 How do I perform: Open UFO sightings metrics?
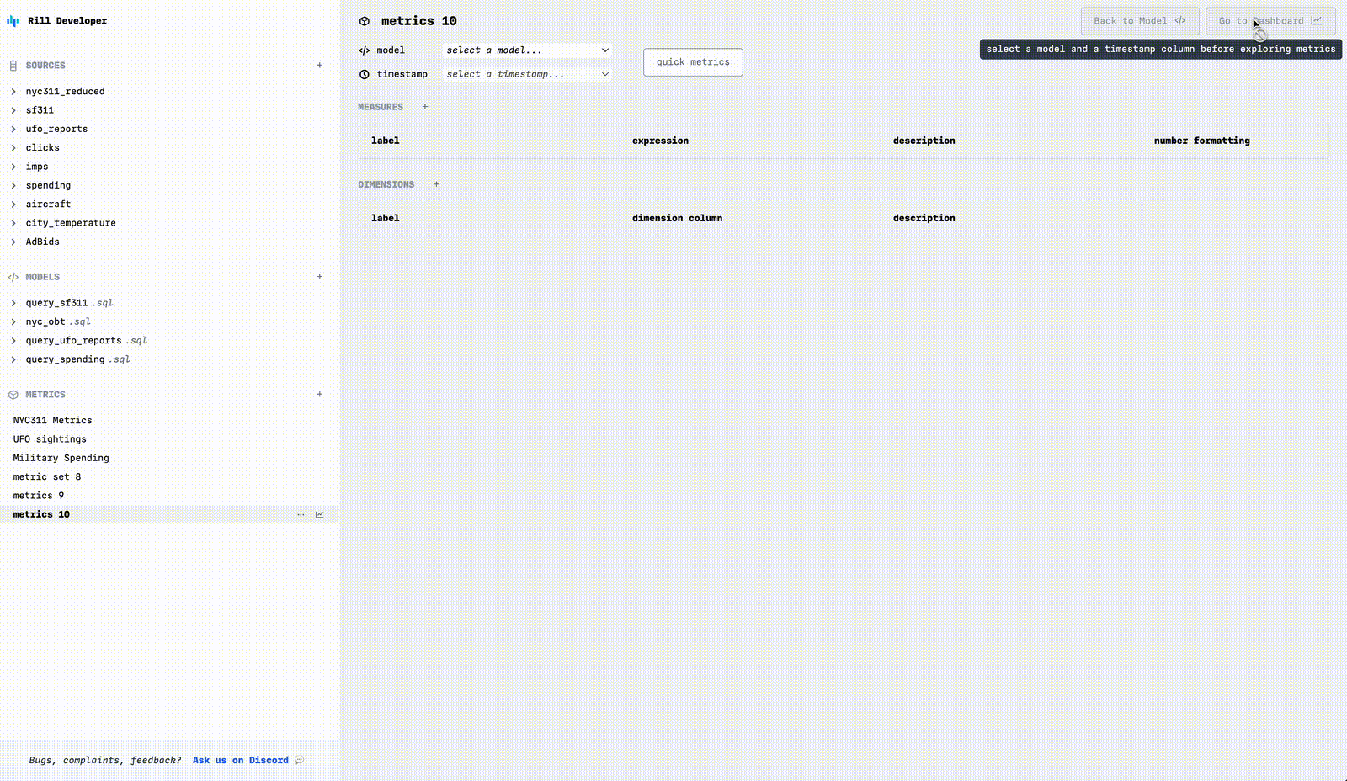[x=50, y=439]
